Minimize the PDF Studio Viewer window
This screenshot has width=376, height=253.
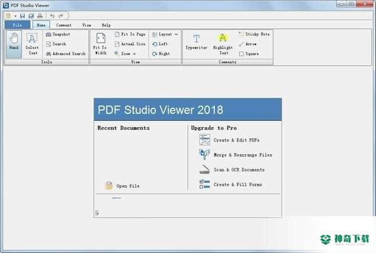(x=342, y=4)
